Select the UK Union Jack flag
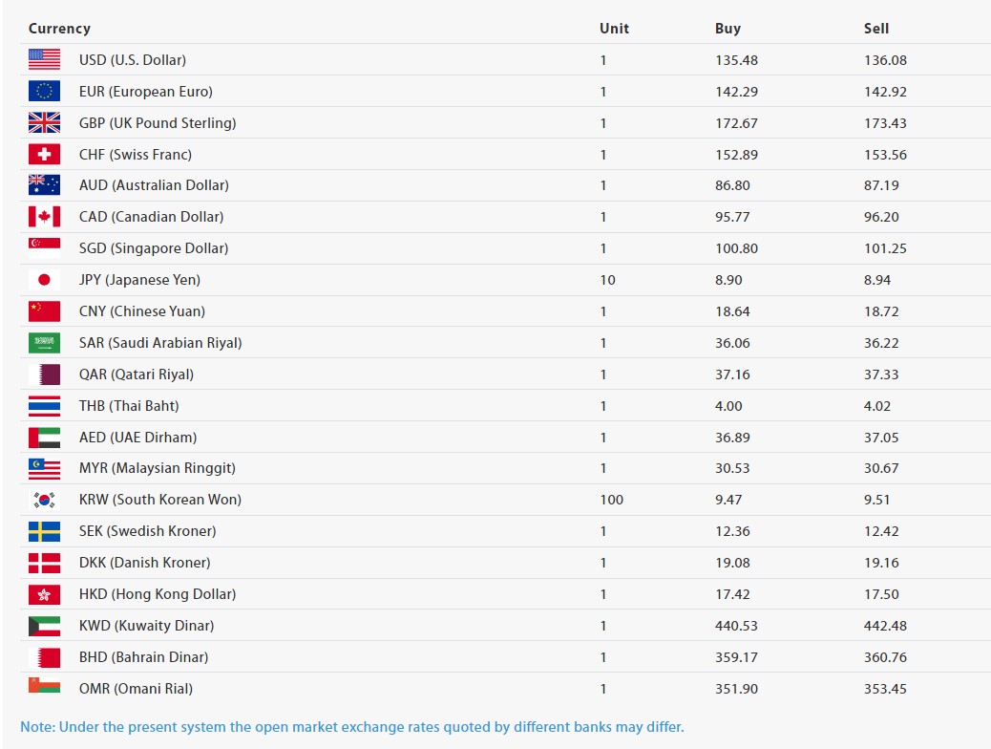991x749 pixels. (x=44, y=122)
